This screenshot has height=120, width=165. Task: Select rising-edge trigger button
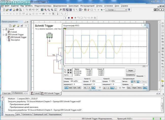(x=132, y=82)
